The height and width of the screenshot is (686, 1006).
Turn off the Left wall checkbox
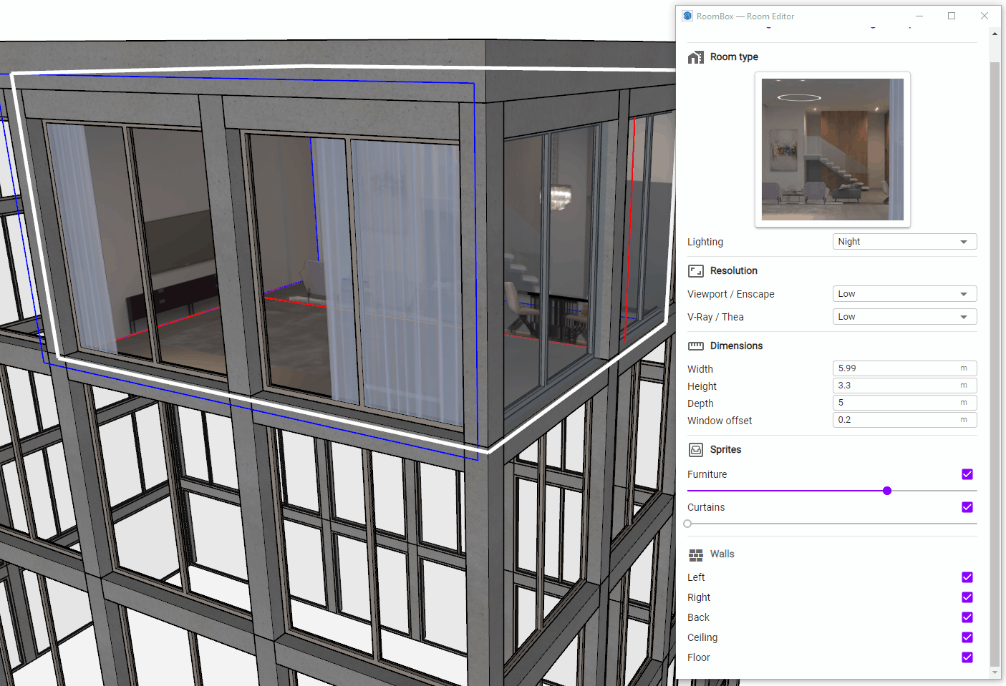coord(967,577)
